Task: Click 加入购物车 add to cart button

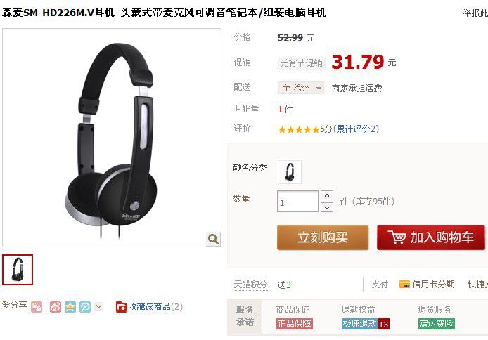Action: tap(431, 237)
